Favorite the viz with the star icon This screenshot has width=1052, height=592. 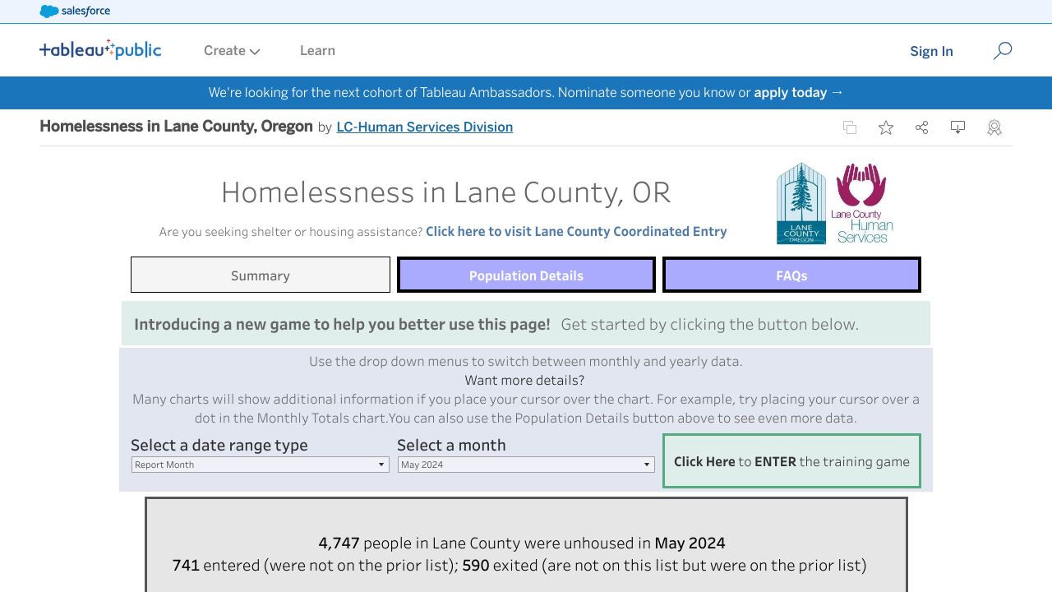(x=885, y=127)
